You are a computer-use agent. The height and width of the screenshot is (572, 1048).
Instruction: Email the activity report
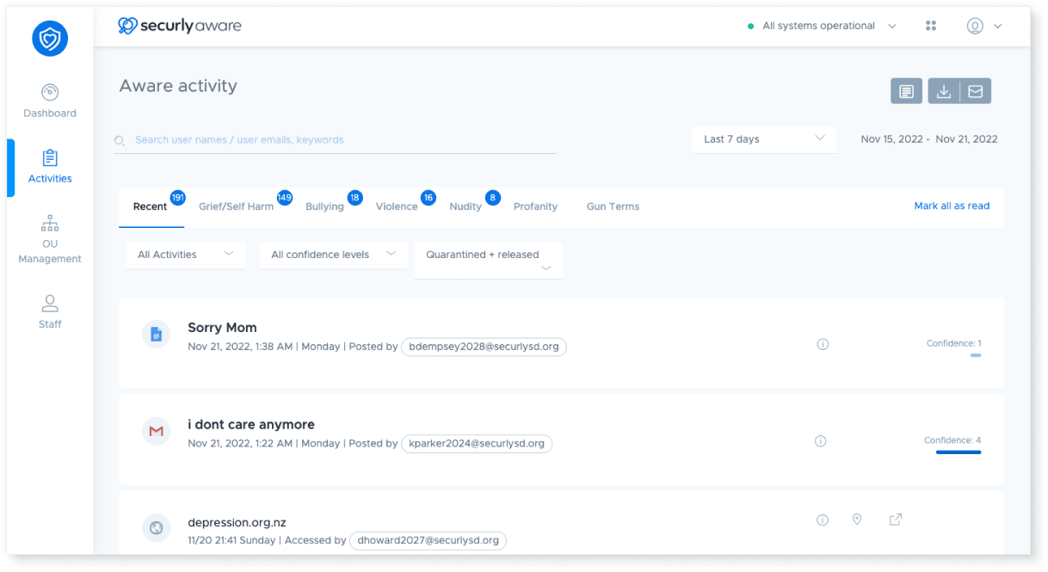click(x=976, y=91)
